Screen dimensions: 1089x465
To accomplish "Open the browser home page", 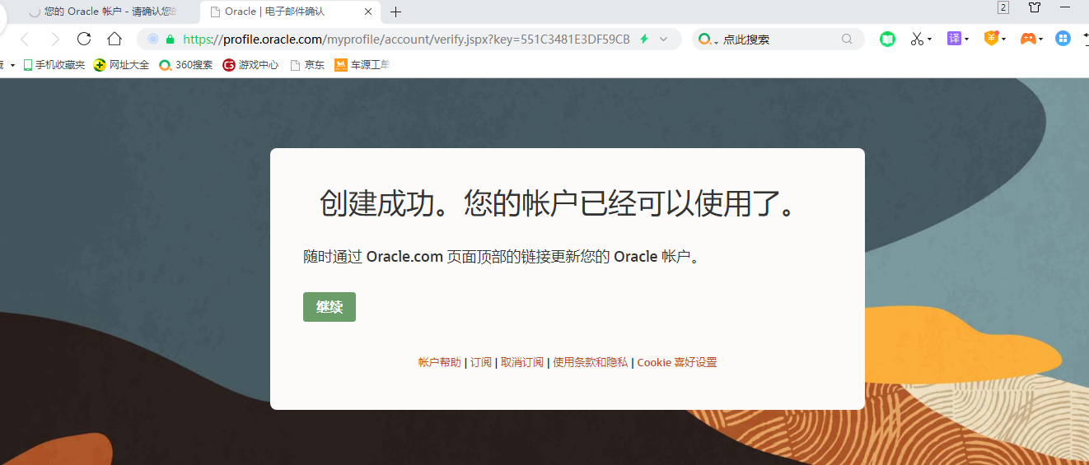I will (x=115, y=39).
